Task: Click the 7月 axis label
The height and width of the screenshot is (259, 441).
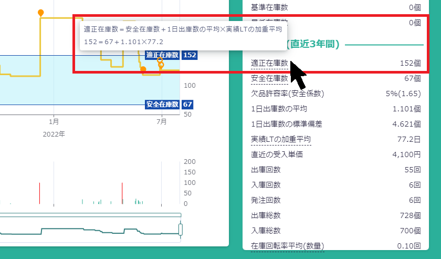Action: tap(162, 122)
